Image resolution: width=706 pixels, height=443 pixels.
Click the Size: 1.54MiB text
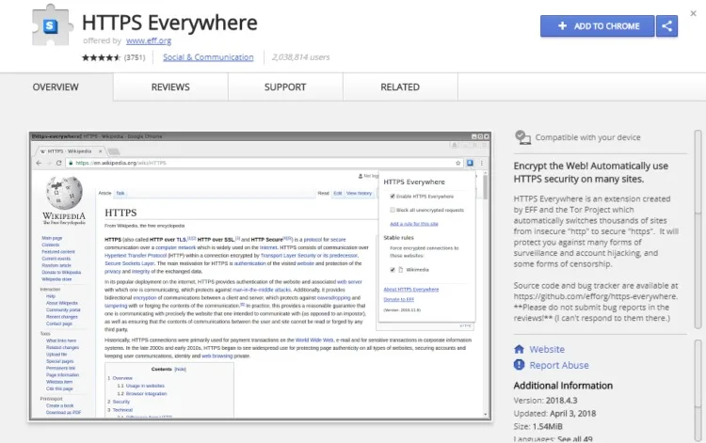[x=538, y=426]
